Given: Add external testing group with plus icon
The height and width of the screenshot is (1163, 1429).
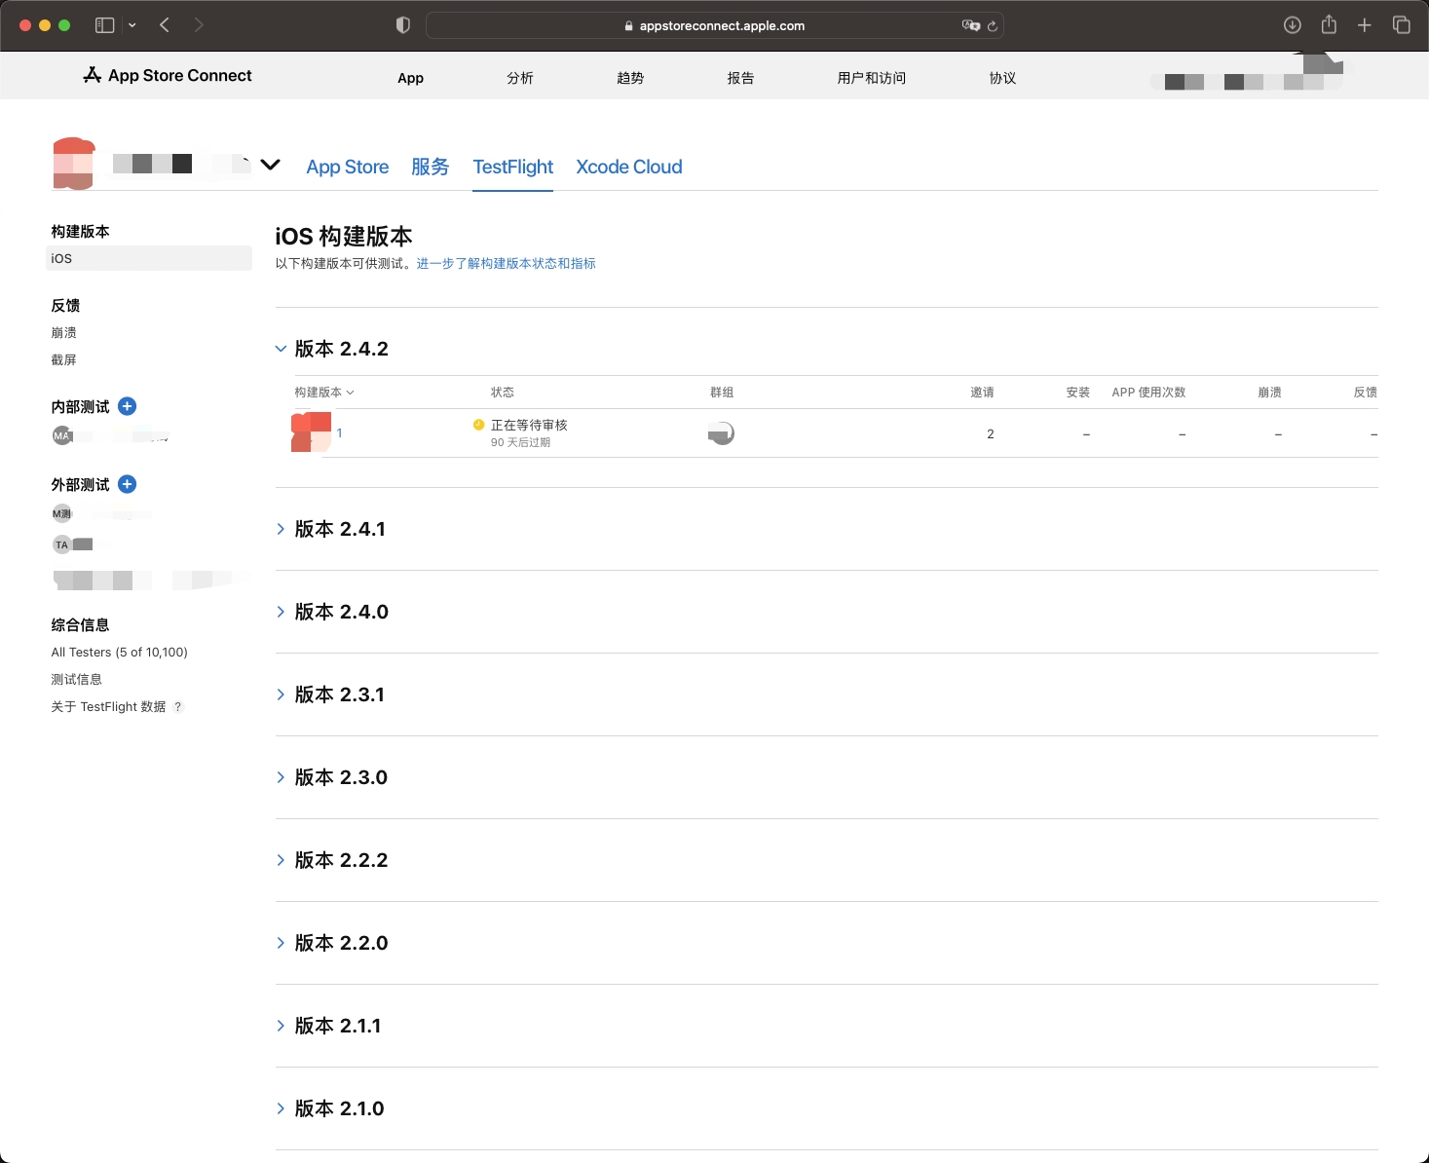Looking at the screenshot, I should point(127,484).
